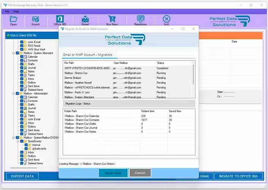Image resolution: width=268 pixels, height=190 pixels.
Task: Uncheck the Junk E-mail checkbox at top
Action: pos(22,42)
